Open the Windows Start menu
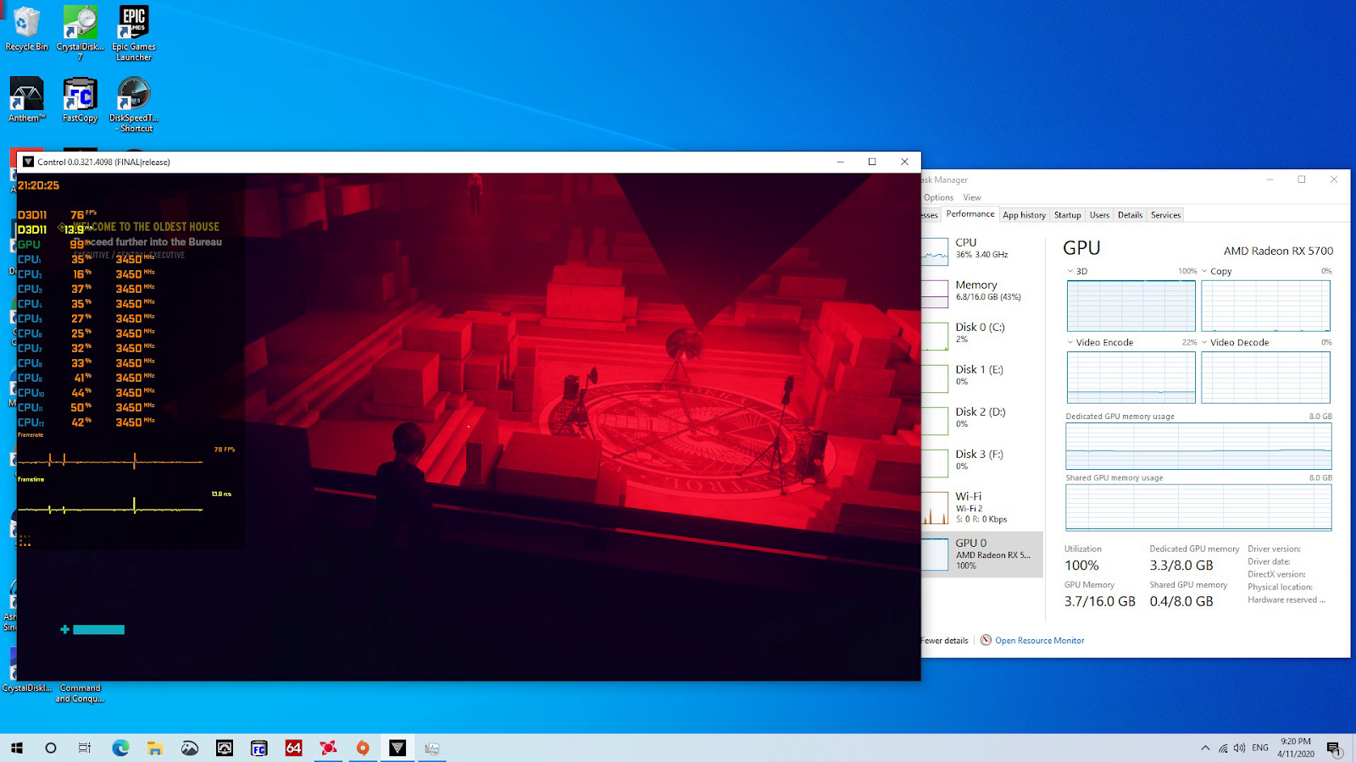Viewport: 1356px width, 762px height. coord(17,748)
